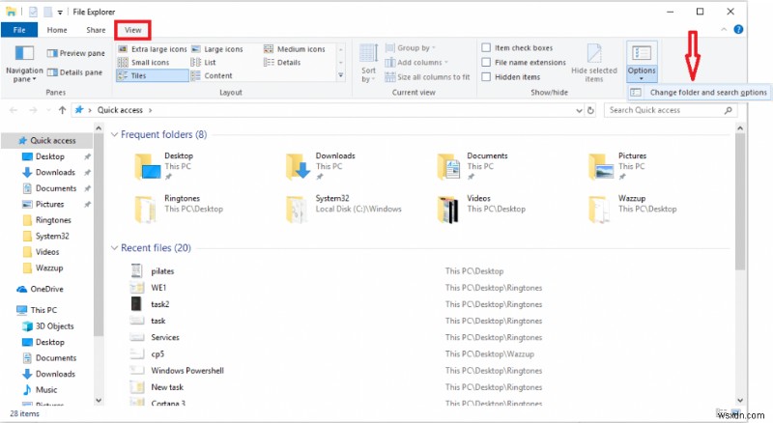Switch to the View tab
This screenshot has width=773, height=423.
(x=132, y=30)
